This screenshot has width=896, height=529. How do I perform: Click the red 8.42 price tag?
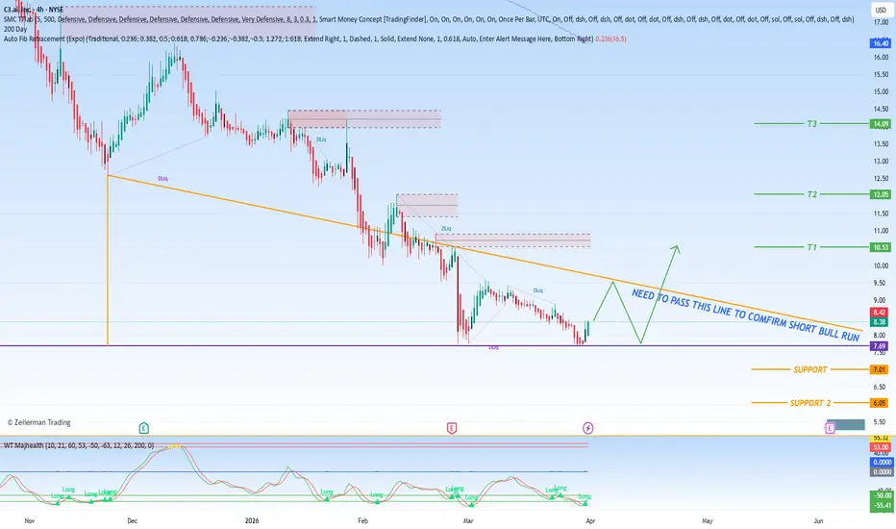point(879,313)
